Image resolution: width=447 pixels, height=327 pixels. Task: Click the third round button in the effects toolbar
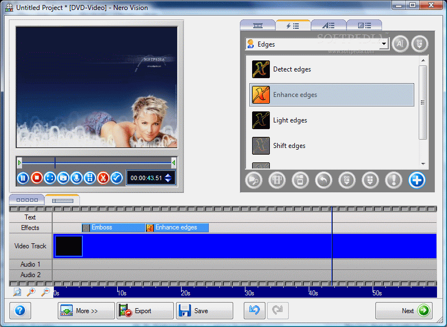300,180
